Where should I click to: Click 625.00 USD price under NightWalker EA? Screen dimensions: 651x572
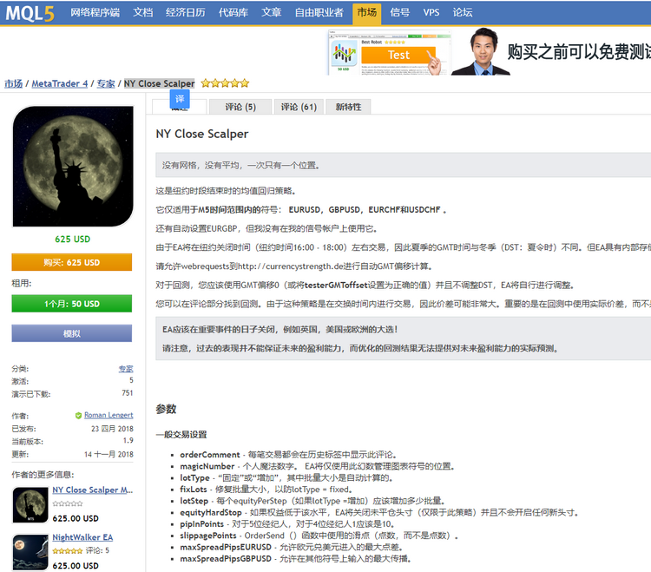(x=76, y=565)
